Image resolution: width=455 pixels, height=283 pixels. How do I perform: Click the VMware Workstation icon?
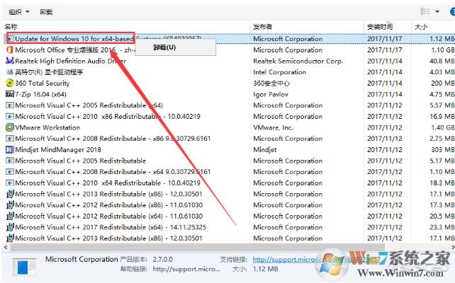(x=10, y=127)
